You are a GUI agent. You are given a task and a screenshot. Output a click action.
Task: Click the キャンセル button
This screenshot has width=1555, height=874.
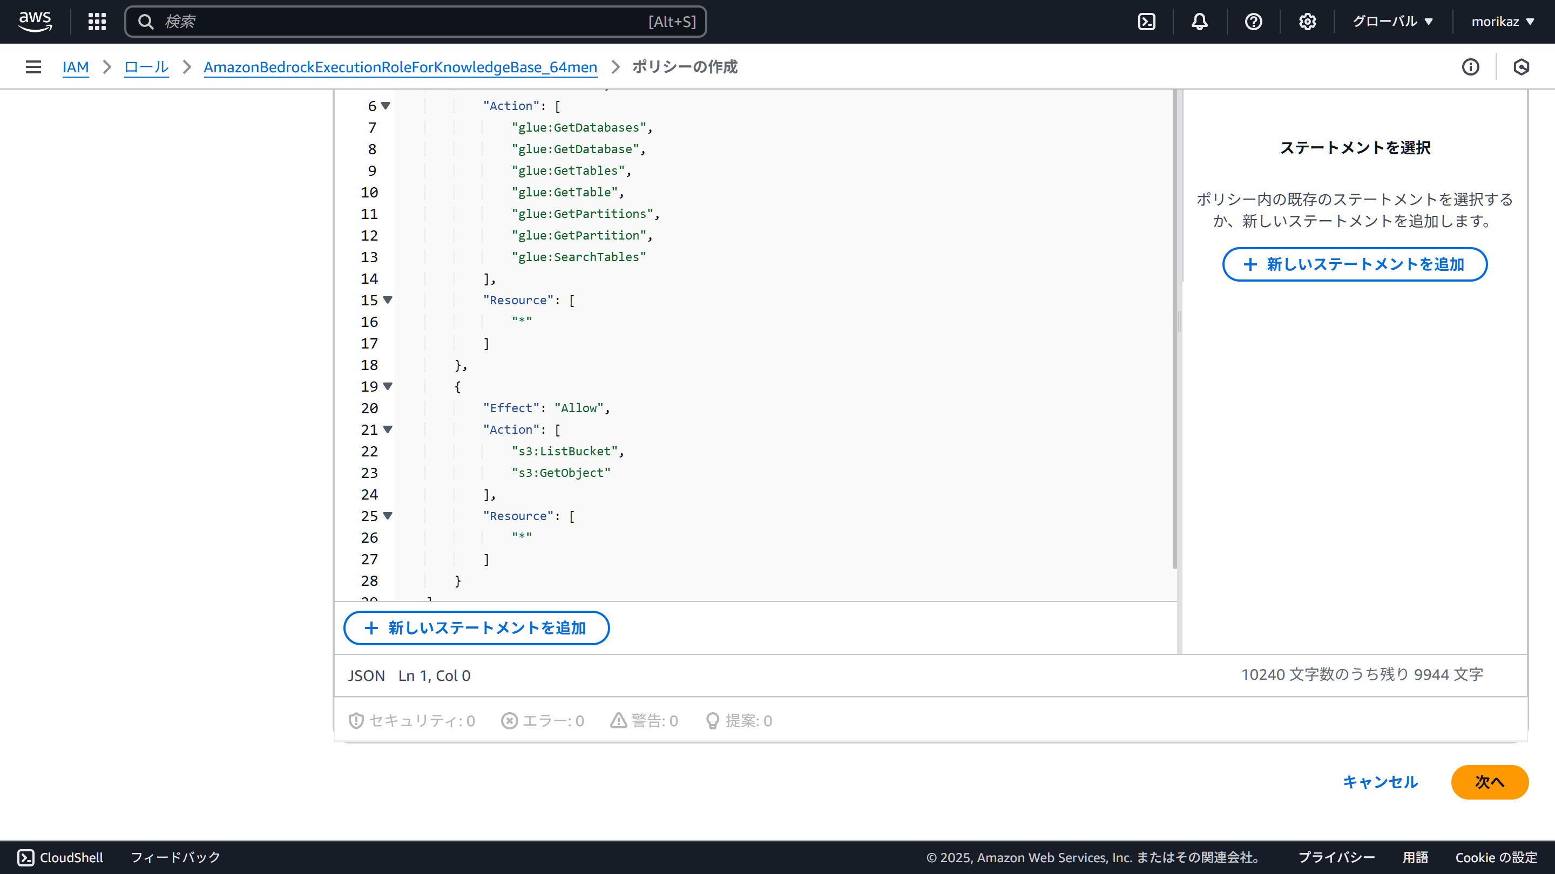click(1380, 782)
